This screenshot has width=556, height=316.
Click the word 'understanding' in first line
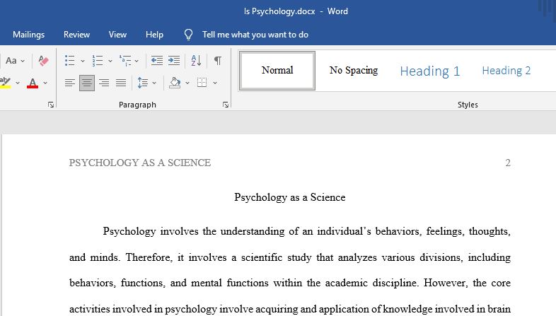pos(253,231)
